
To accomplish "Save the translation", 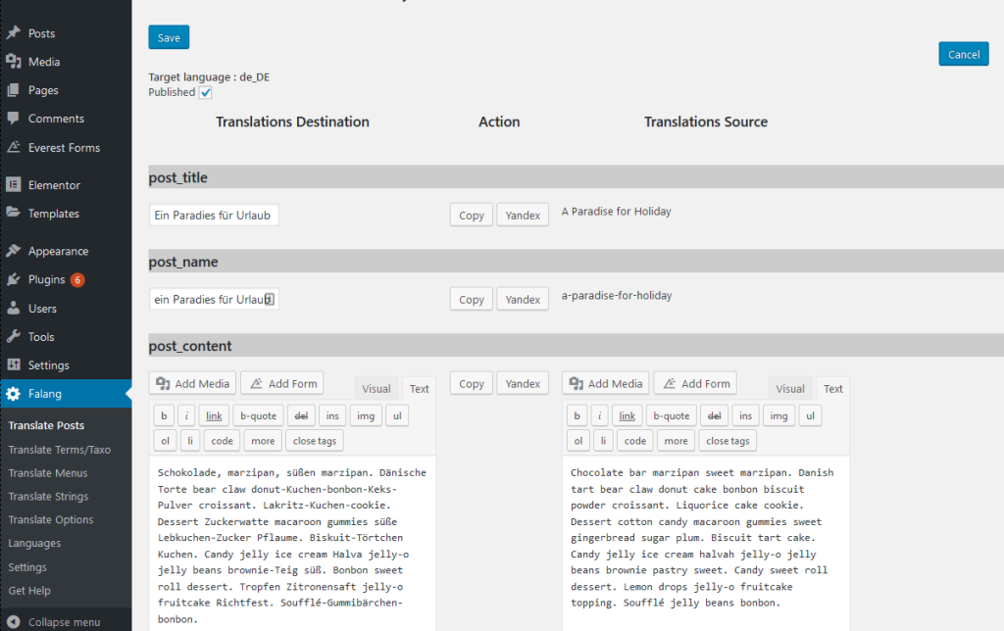I will point(168,36).
